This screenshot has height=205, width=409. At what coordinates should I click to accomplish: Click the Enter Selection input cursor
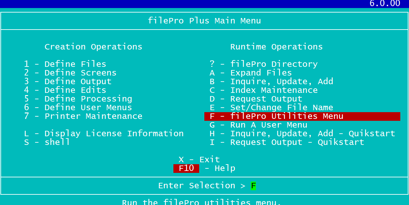253,186
